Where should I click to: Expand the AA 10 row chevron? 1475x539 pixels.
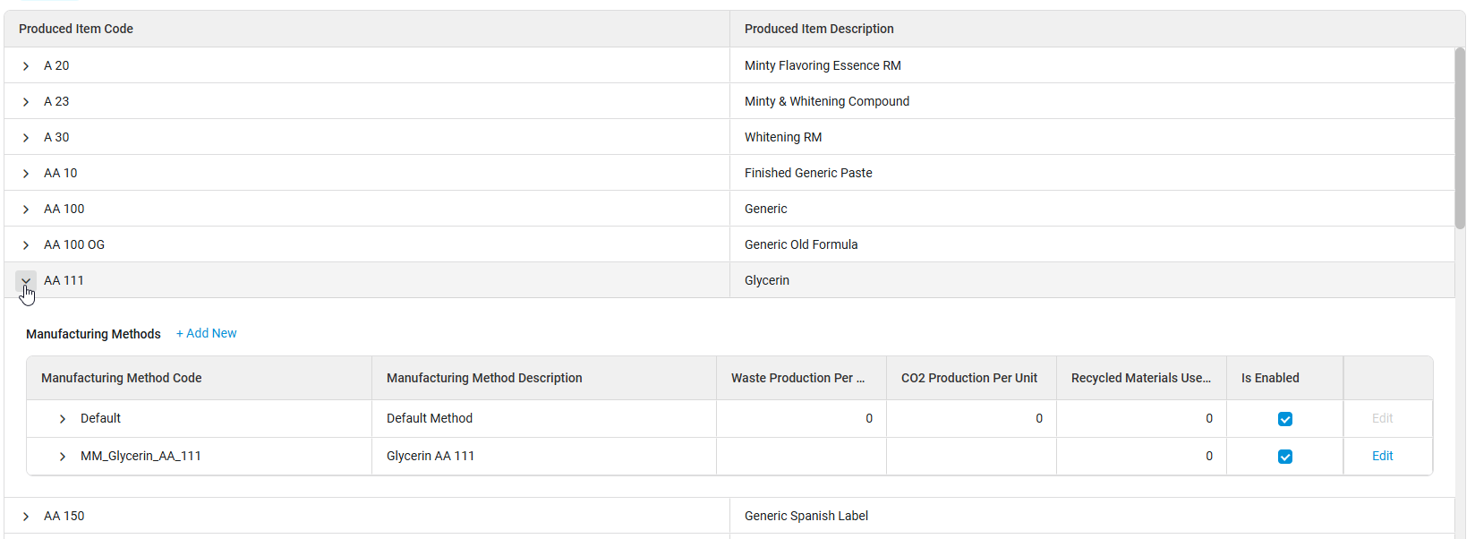pos(26,174)
